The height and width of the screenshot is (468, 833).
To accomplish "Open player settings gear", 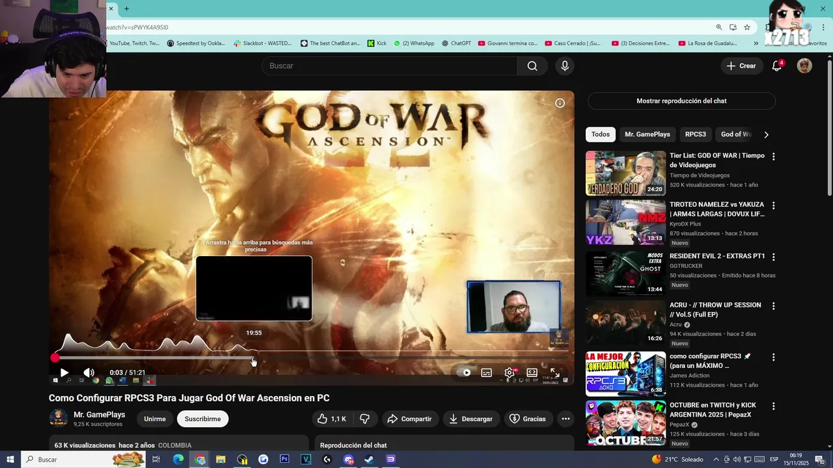I will (510, 372).
